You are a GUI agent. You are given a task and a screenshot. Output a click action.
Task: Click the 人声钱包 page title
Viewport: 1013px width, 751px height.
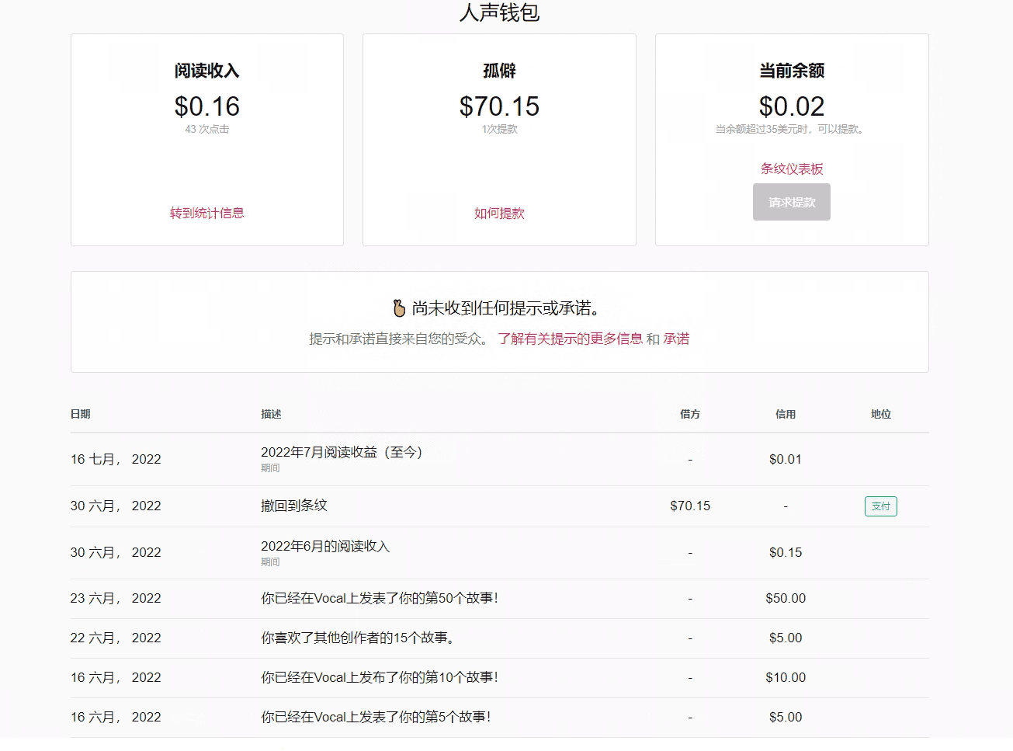500,13
